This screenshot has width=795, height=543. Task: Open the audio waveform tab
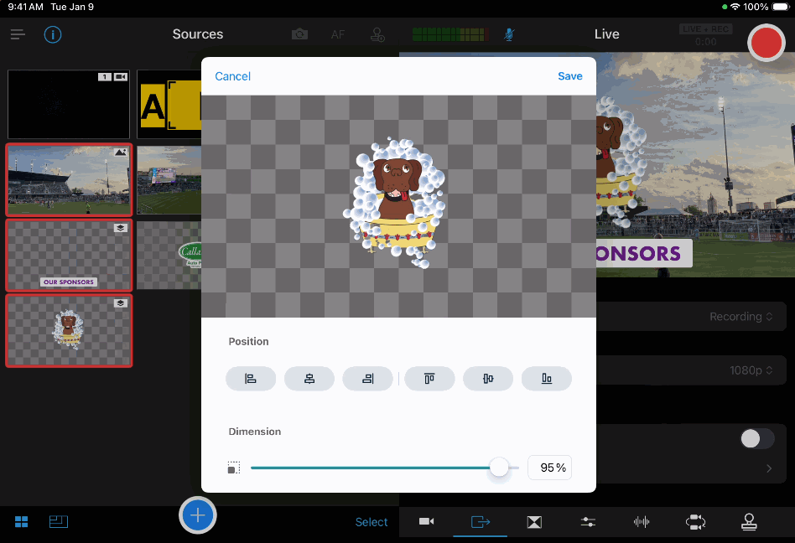click(x=642, y=522)
